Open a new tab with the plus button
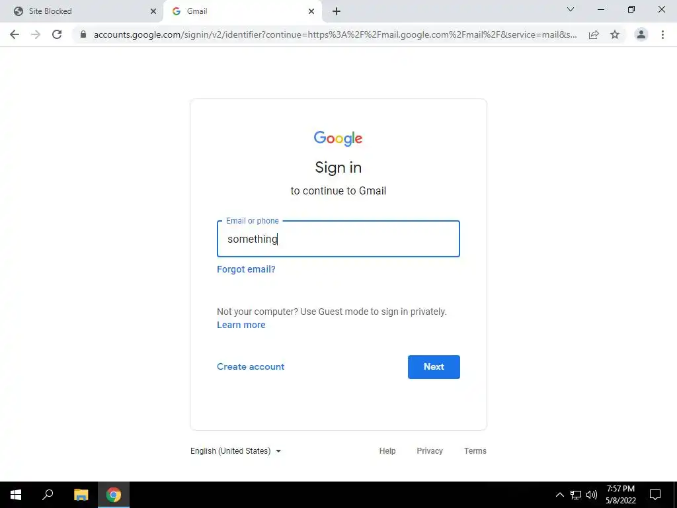 [337, 11]
